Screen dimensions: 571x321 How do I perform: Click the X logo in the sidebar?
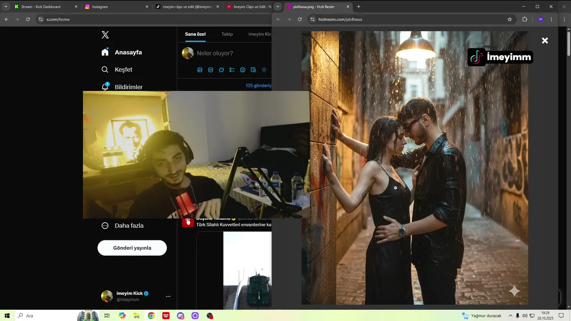pos(105,35)
